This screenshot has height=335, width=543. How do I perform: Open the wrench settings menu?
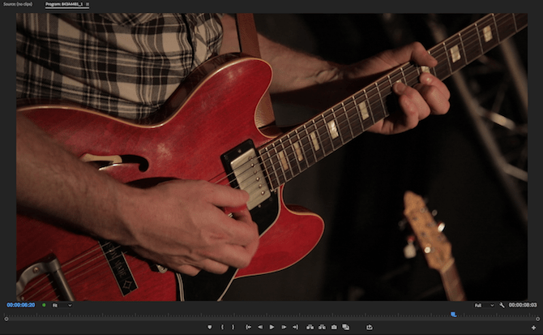(x=502, y=305)
